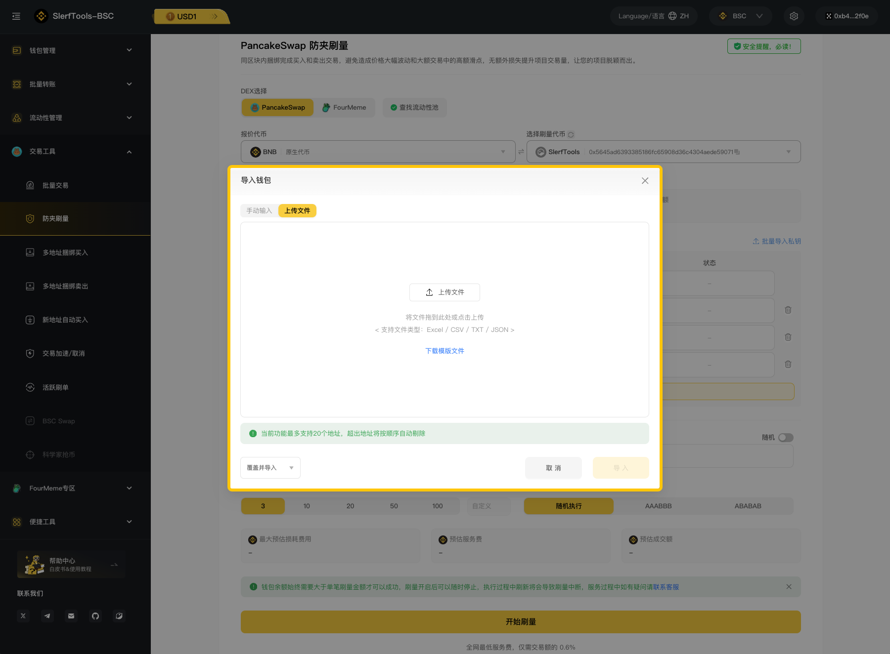Screen dimensions: 890x654
Task: Open the 覆盖并导入 dropdown
Action: coord(270,468)
